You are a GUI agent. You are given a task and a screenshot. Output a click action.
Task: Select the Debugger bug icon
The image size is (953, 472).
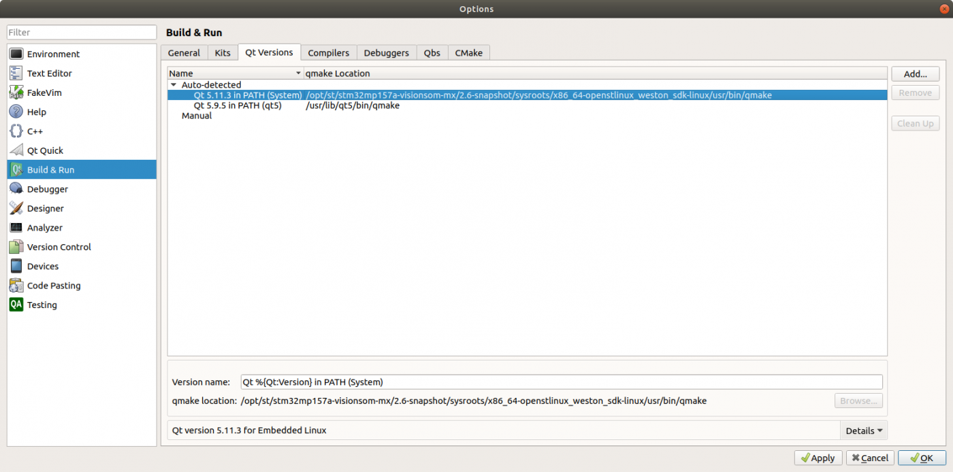click(16, 189)
